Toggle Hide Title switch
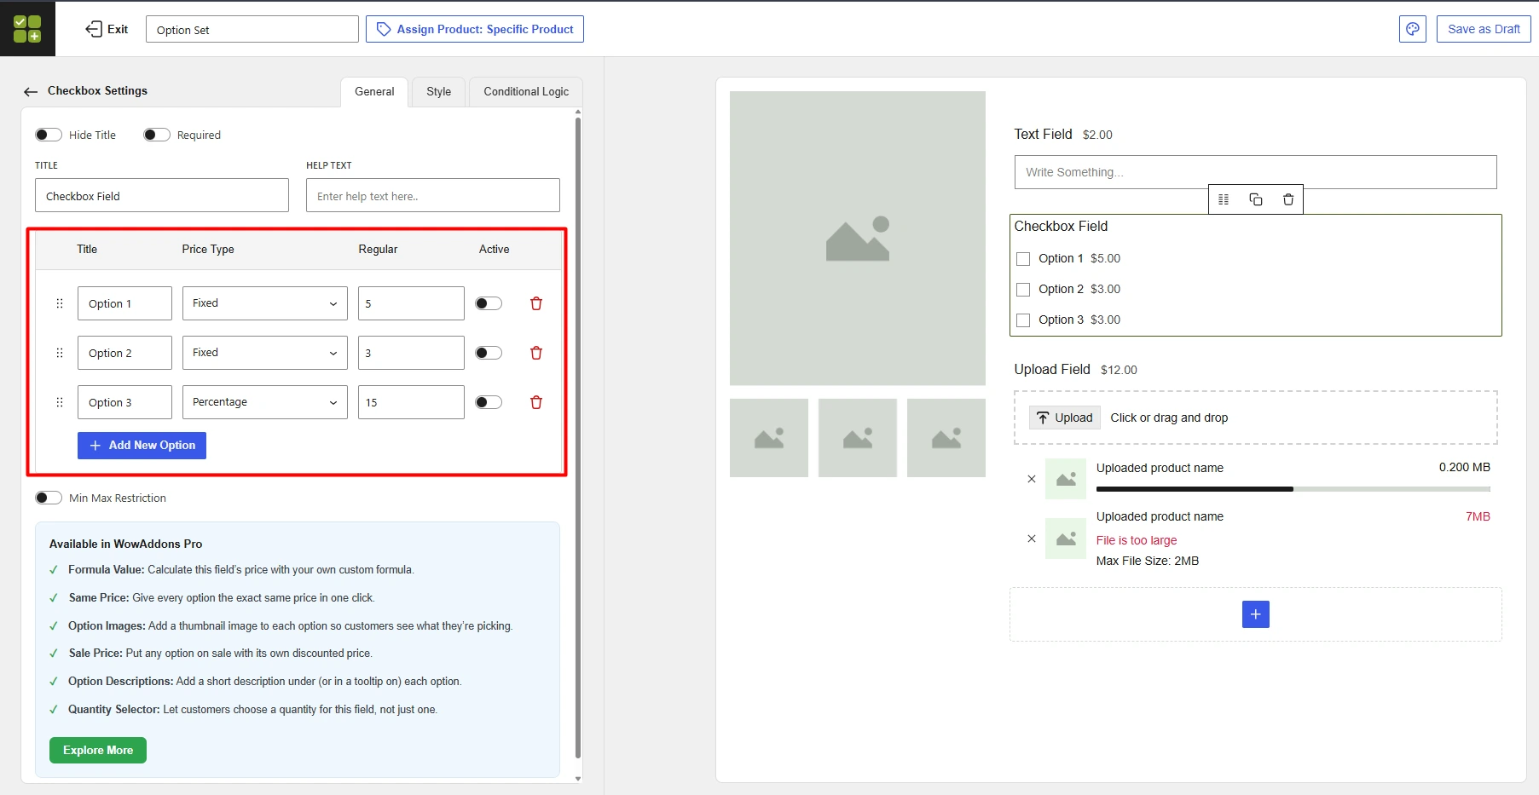The height and width of the screenshot is (795, 1539). tap(49, 135)
